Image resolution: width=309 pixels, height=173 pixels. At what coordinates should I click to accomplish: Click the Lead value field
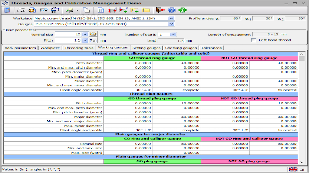tap(171, 40)
